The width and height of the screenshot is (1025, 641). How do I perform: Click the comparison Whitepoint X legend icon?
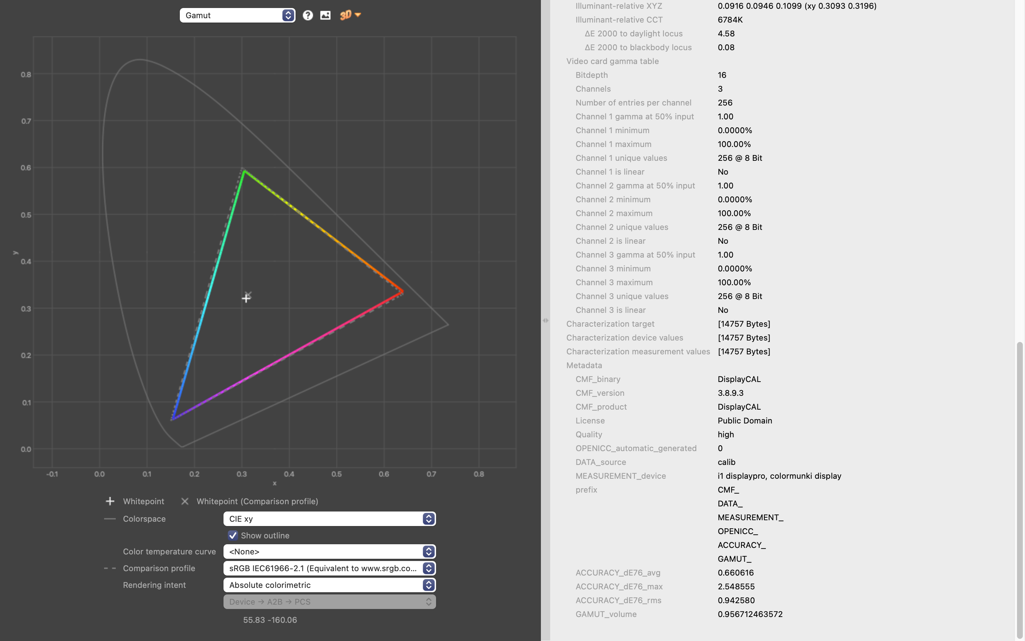click(x=185, y=501)
